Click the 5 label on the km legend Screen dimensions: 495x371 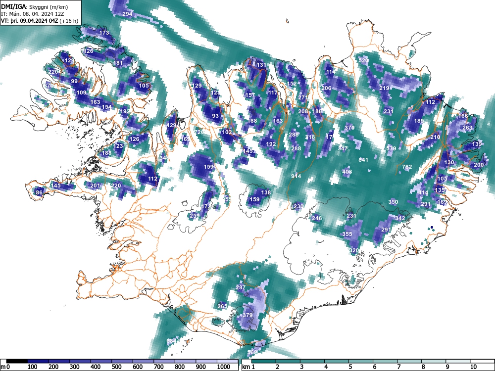point(350,367)
